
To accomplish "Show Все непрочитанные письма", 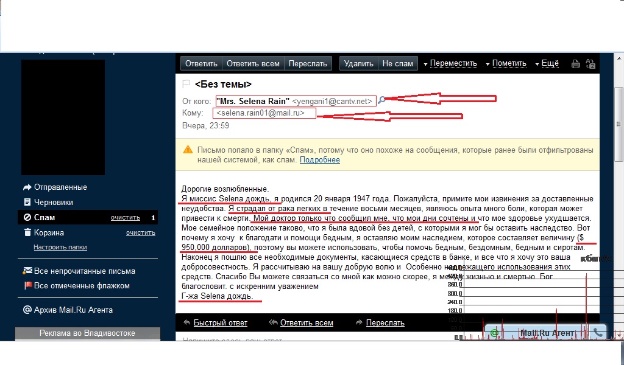I will pyautogui.click(x=84, y=271).
